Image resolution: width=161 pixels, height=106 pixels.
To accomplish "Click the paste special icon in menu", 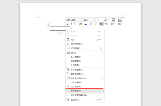I will (68, 44).
